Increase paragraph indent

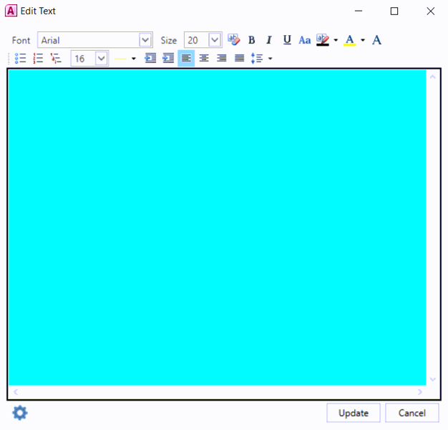point(168,59)
